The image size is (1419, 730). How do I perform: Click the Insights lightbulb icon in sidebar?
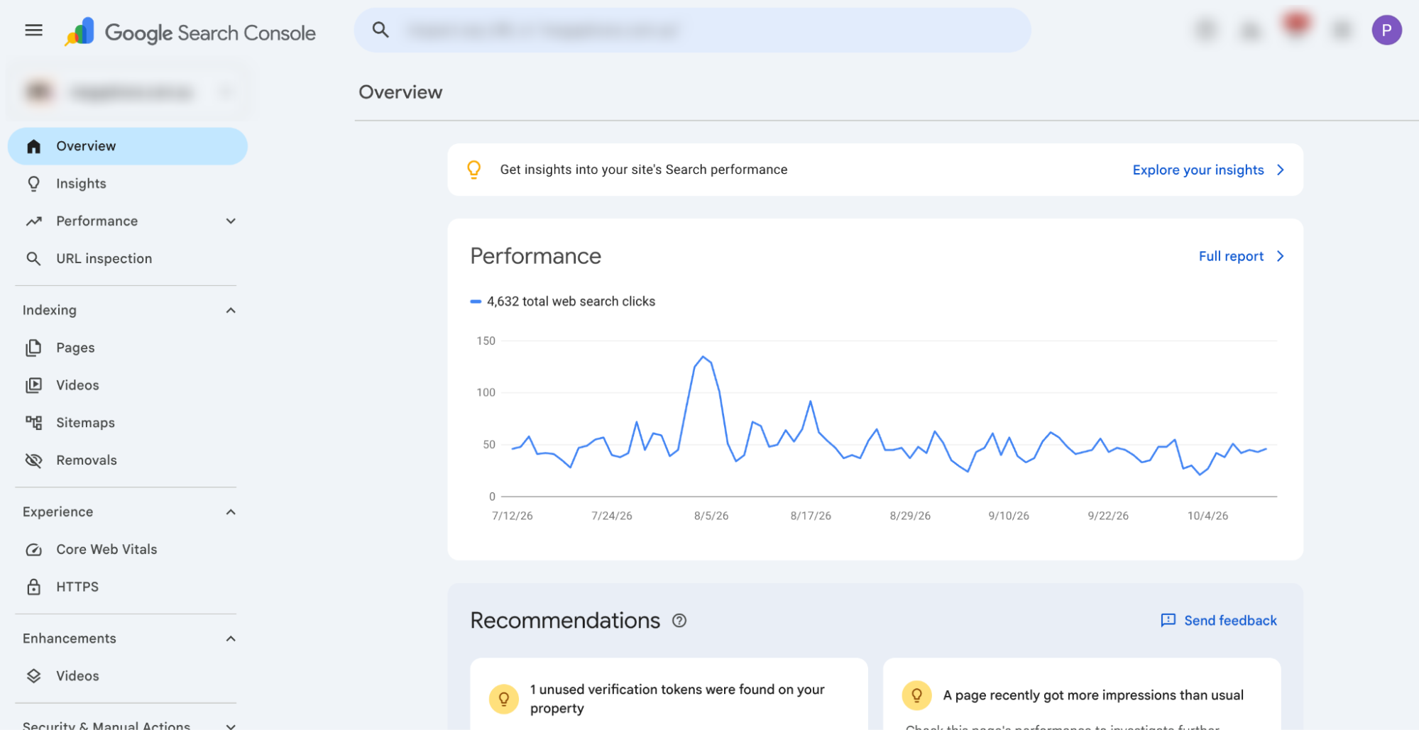(x=33, y=184)
